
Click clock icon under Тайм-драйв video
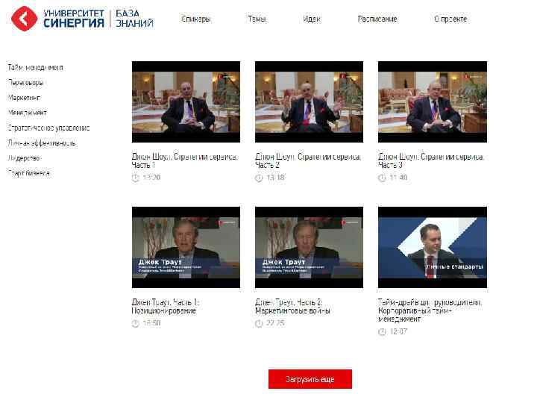pyautogui.click(x=382, y=331)
